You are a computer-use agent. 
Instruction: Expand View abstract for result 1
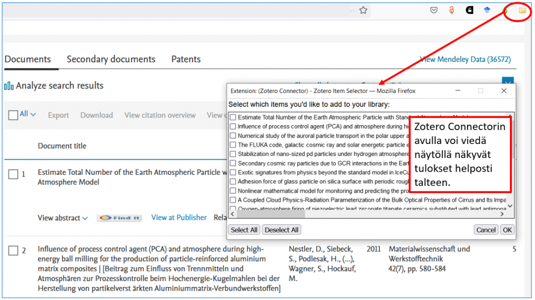63,218
